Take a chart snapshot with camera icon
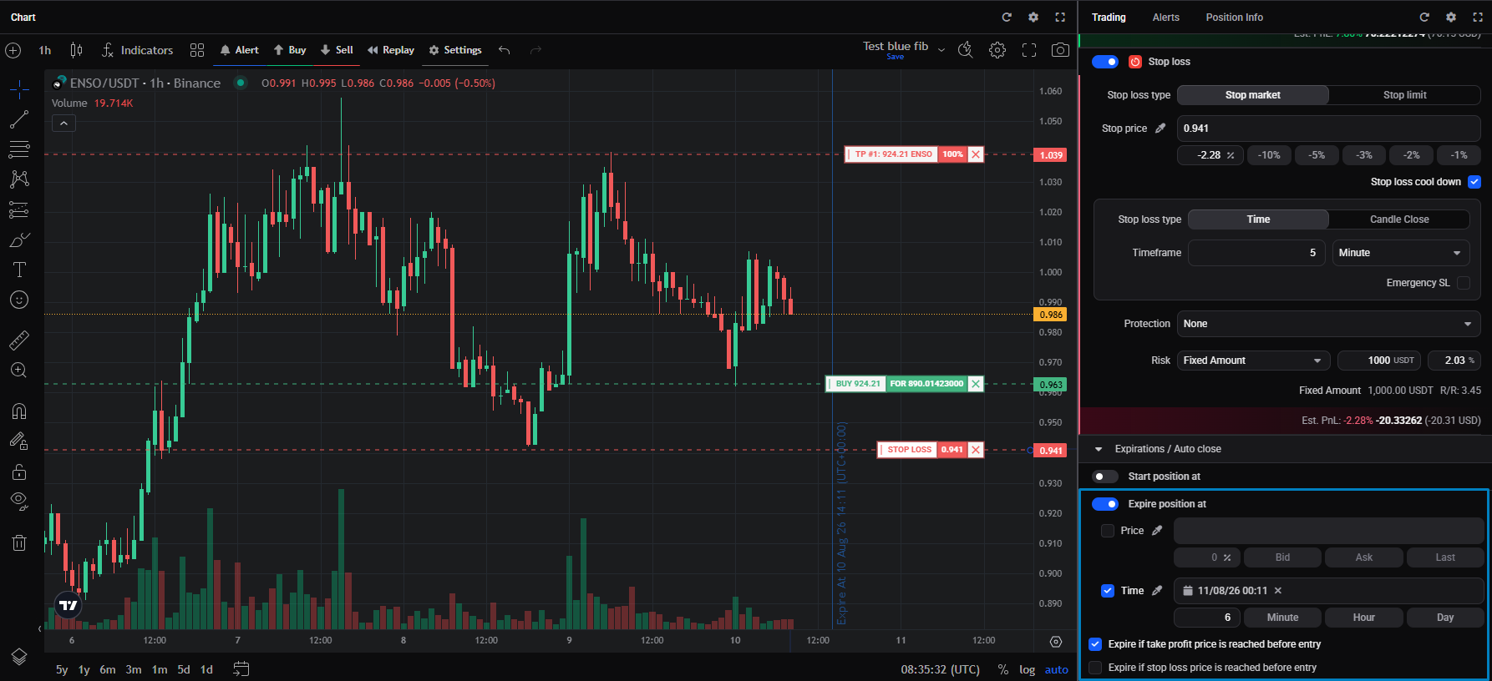The width and height of the screenshot is (1492, 681). coord(1060,50)
